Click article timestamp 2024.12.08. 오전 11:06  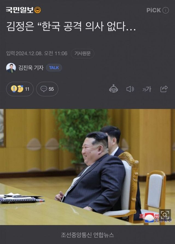[42, 53]
